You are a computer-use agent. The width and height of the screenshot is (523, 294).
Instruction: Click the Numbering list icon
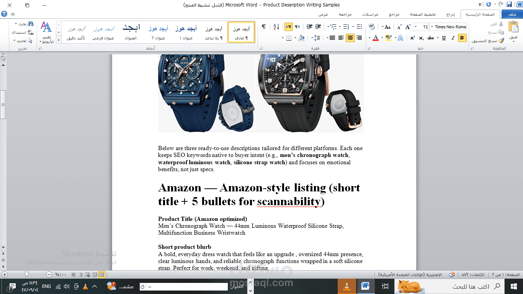click(x=346, y=27)
